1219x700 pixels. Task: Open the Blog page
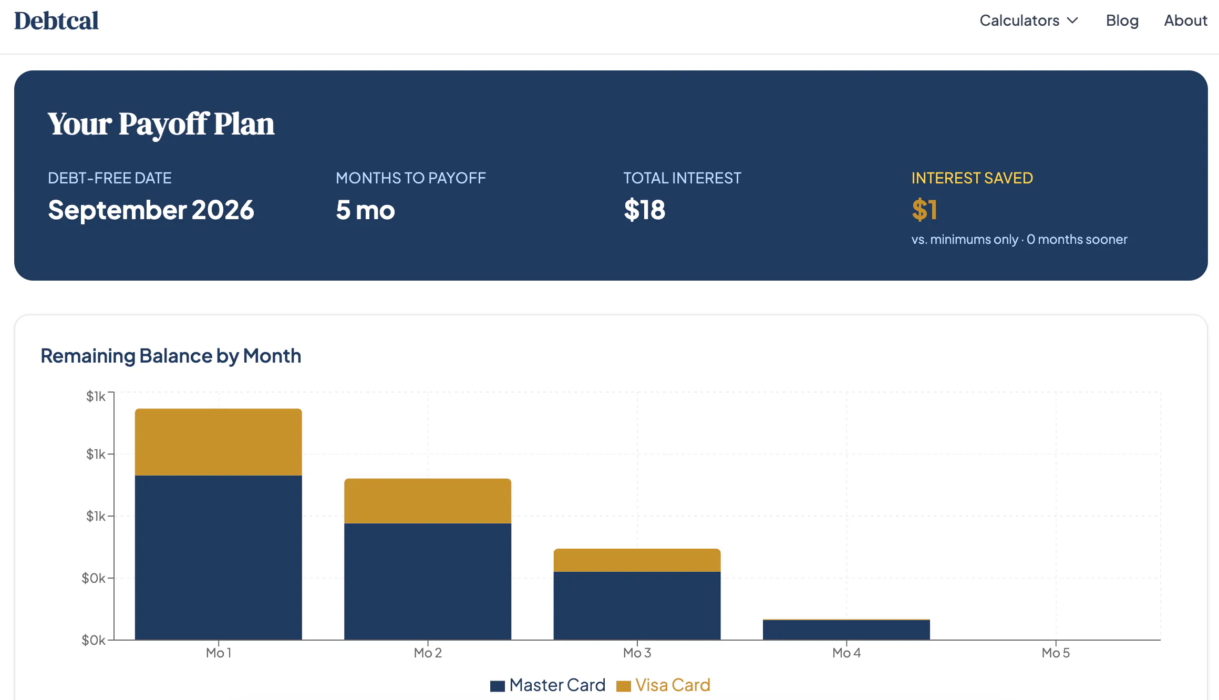tap(1122, 20)
